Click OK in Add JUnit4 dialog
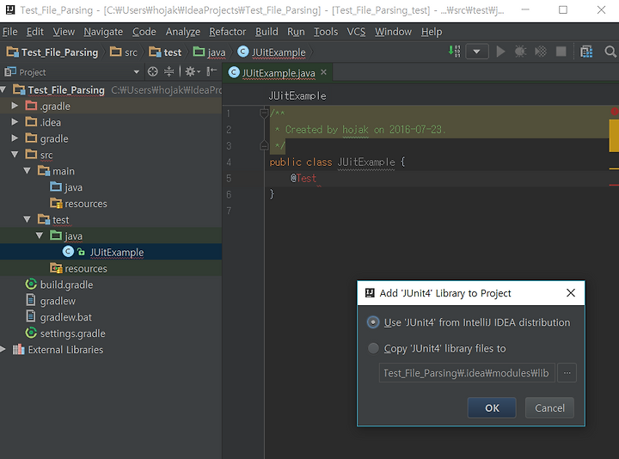Image resolution: width=619 pixels, height=459 pixels. pyautogui.click(x=492, y=407)
